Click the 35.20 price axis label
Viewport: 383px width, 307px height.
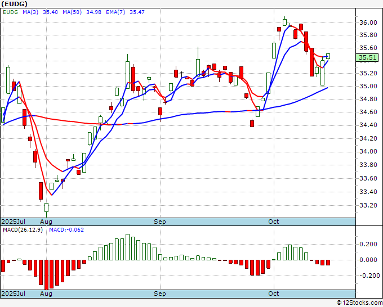368,73
